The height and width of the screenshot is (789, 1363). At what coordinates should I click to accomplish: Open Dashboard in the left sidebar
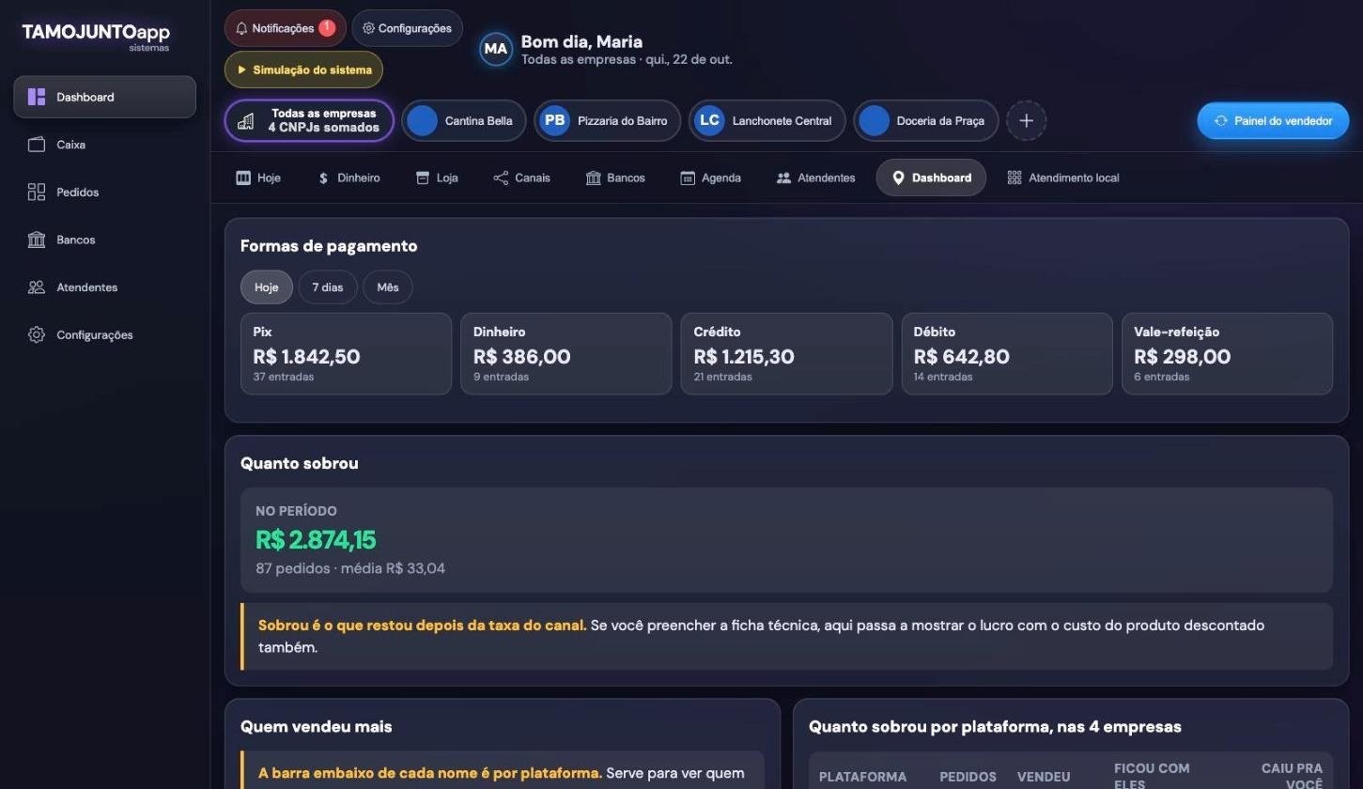point(104,97)
